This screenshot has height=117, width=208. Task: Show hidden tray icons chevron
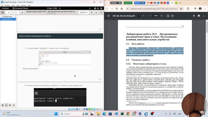tap(166, 114)
